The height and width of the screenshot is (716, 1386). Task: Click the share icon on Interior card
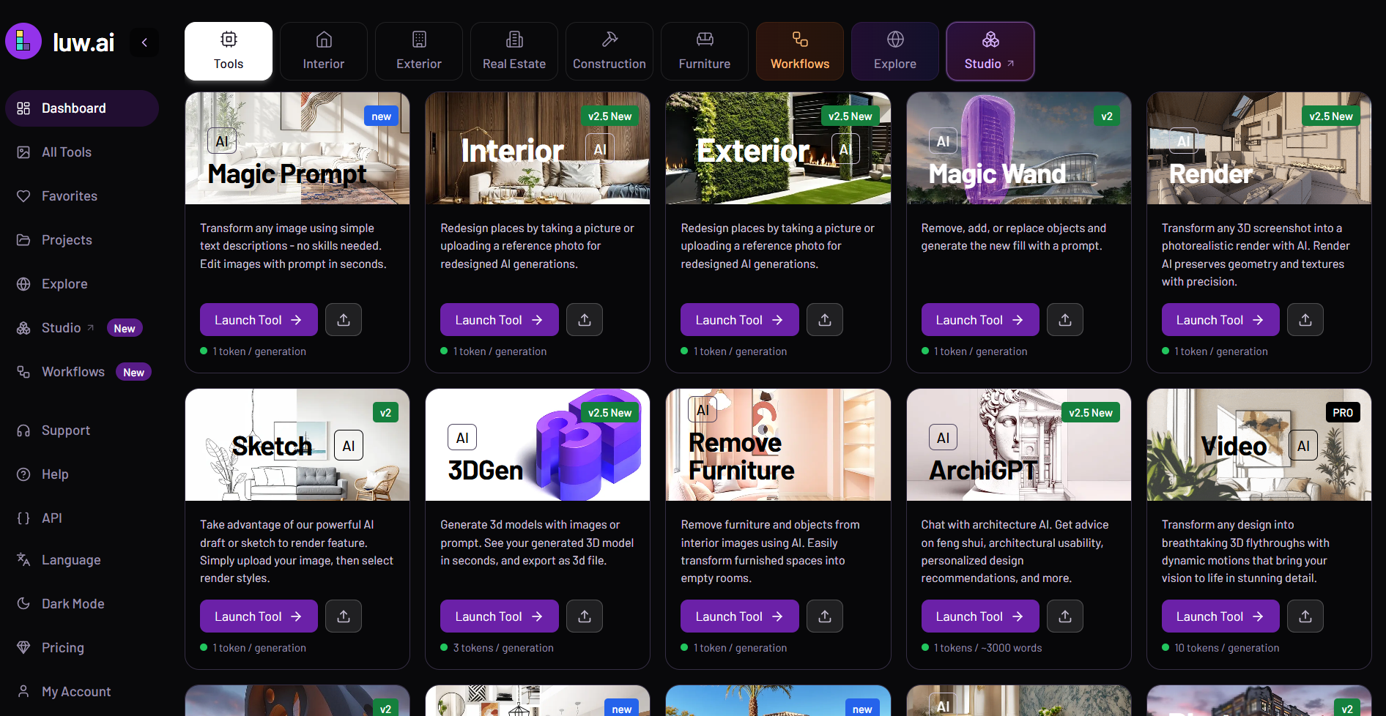click(x=585, y=320)
